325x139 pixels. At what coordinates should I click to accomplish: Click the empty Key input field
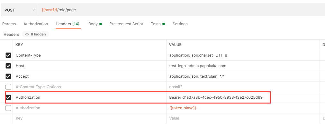90,119
